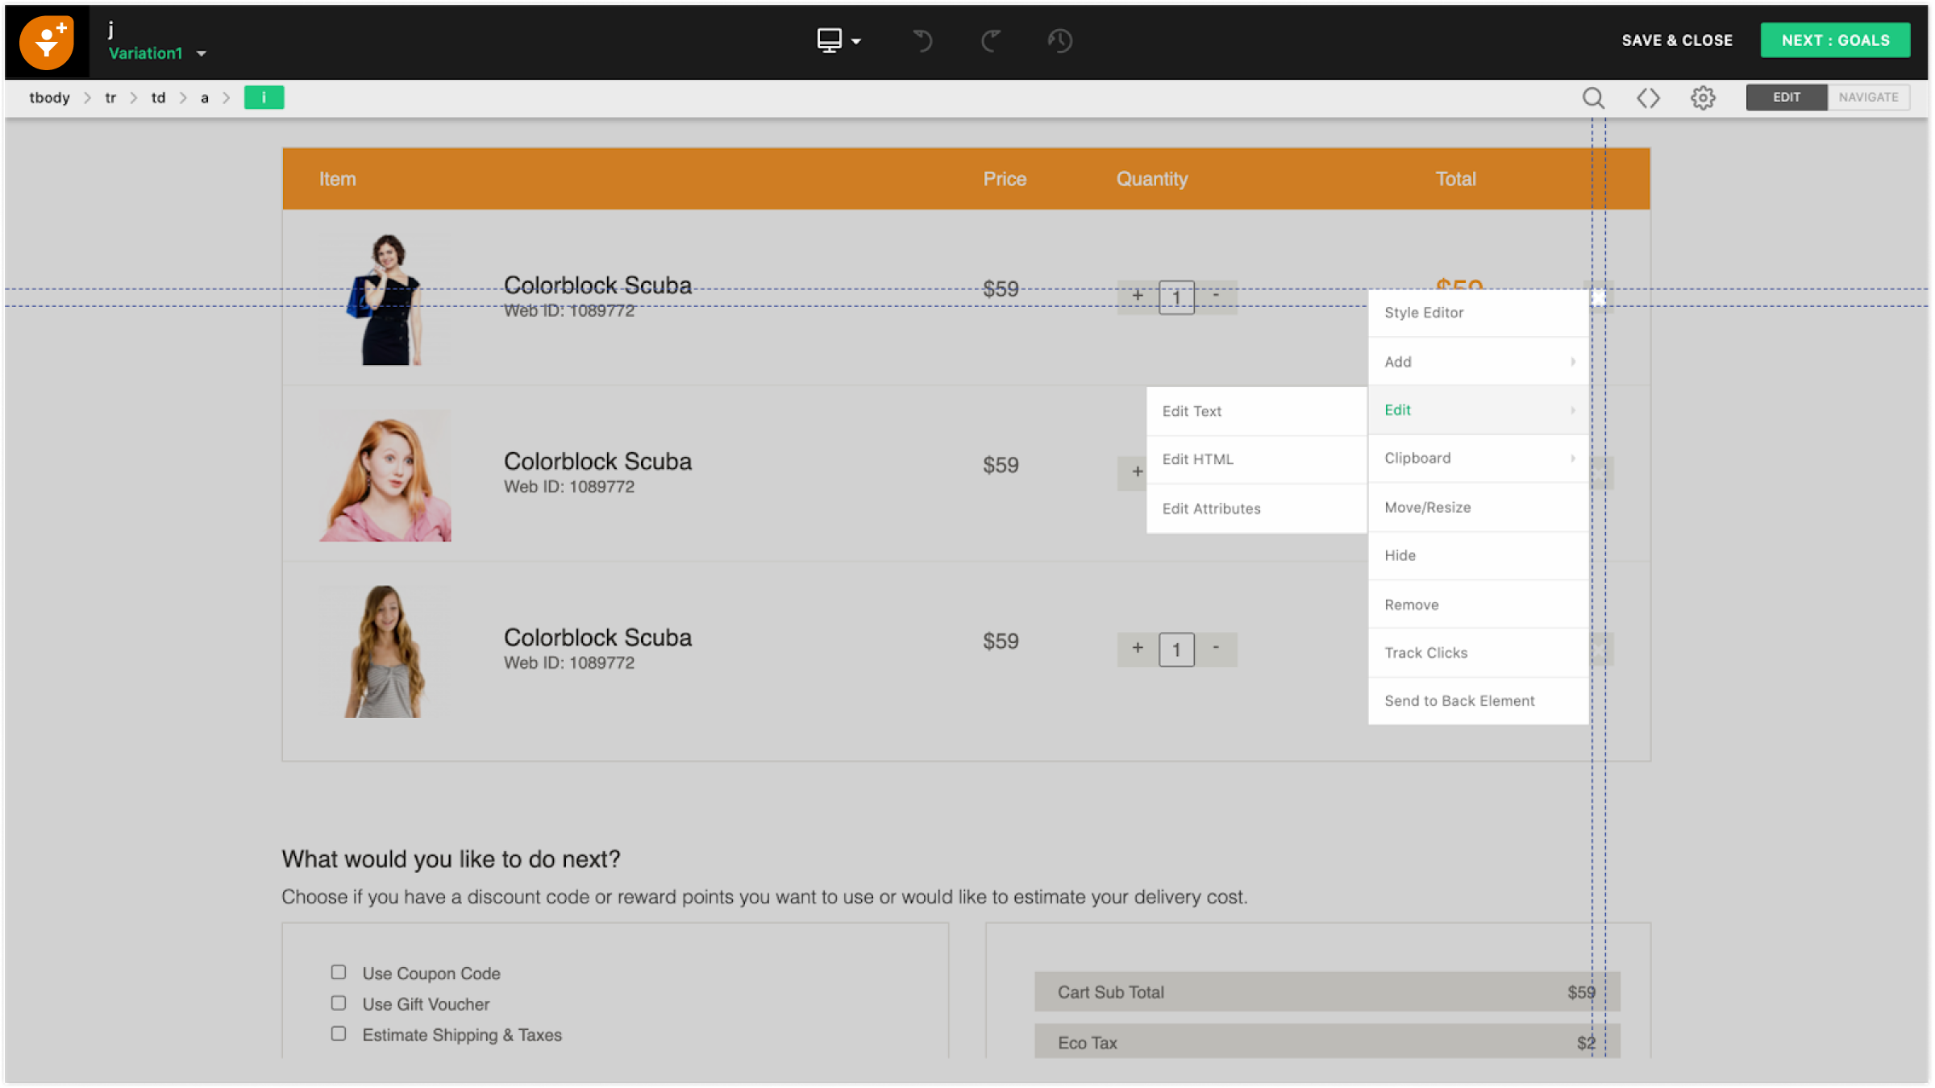Expand the Clipboard submenu
This screenshot has height=1088, width=1935.
1478,459
